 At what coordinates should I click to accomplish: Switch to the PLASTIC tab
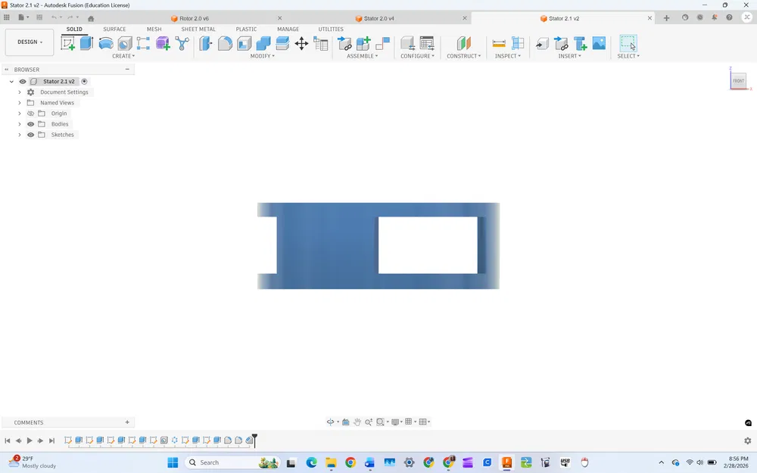(x=246, y=29)
